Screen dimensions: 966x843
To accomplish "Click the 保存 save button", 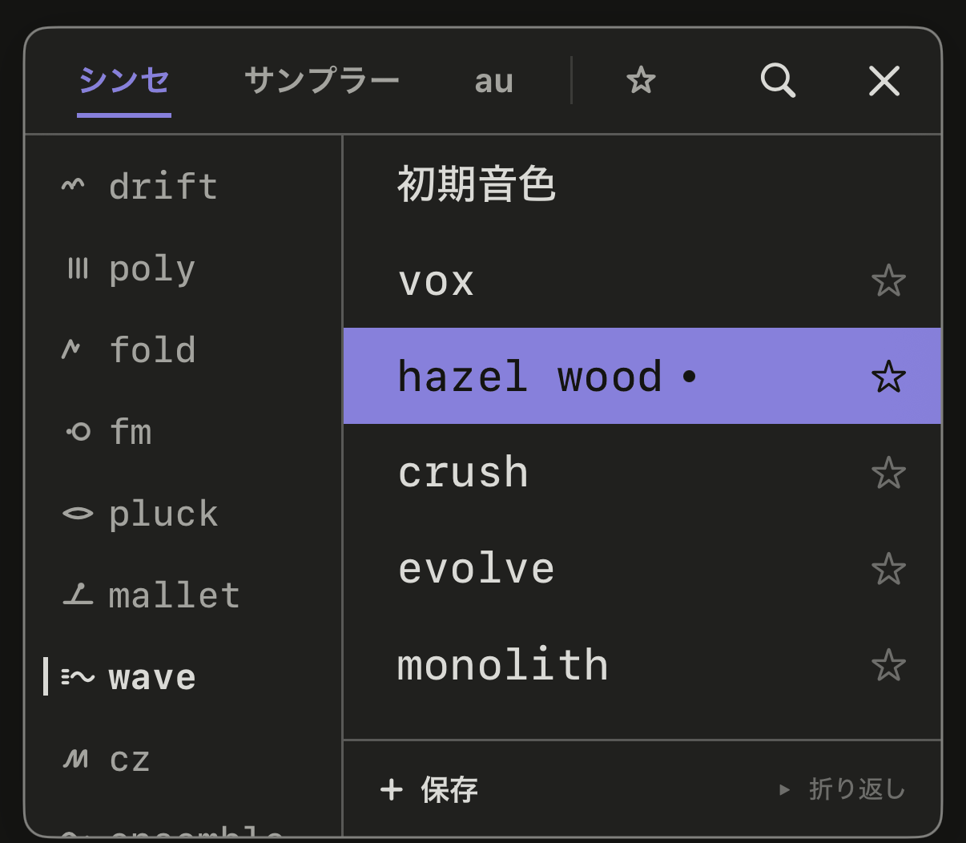I will [x=429, y=790].
